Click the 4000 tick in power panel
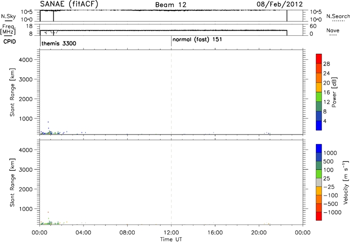 25,60
